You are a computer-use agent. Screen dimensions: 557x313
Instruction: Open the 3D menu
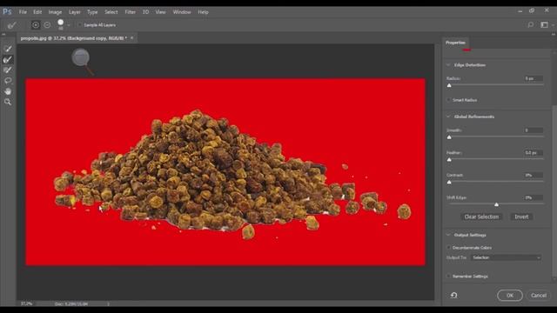[145, 11]
